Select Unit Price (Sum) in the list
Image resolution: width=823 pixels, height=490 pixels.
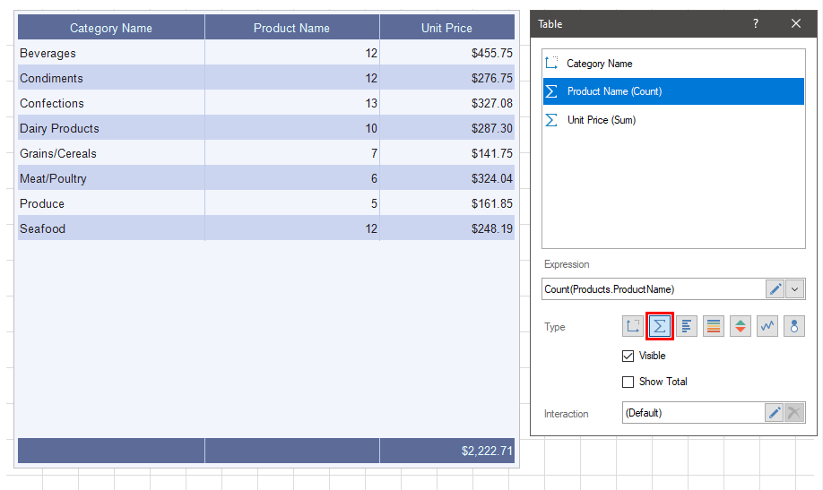(x=601, y=120)
